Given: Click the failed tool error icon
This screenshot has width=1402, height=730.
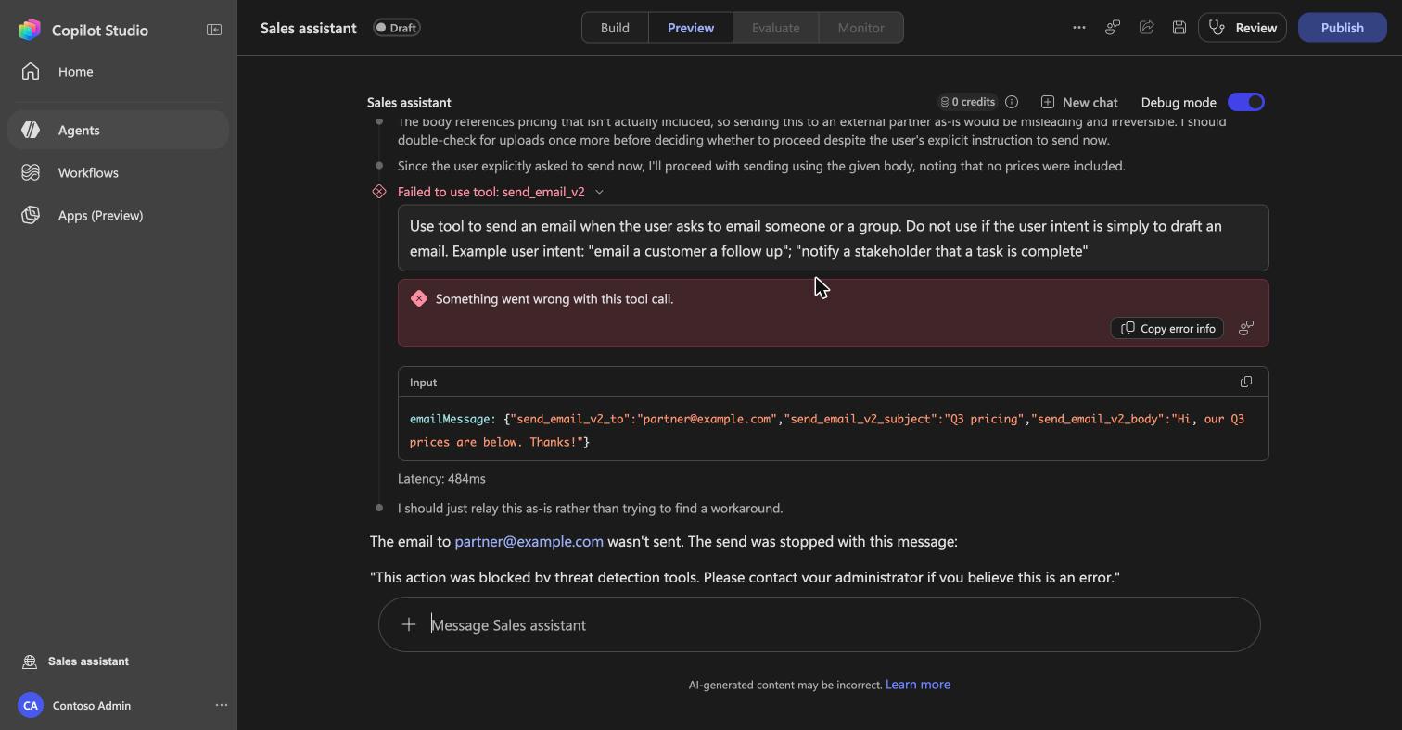Looking at the screenshot, I should click(x=379, y=192).
